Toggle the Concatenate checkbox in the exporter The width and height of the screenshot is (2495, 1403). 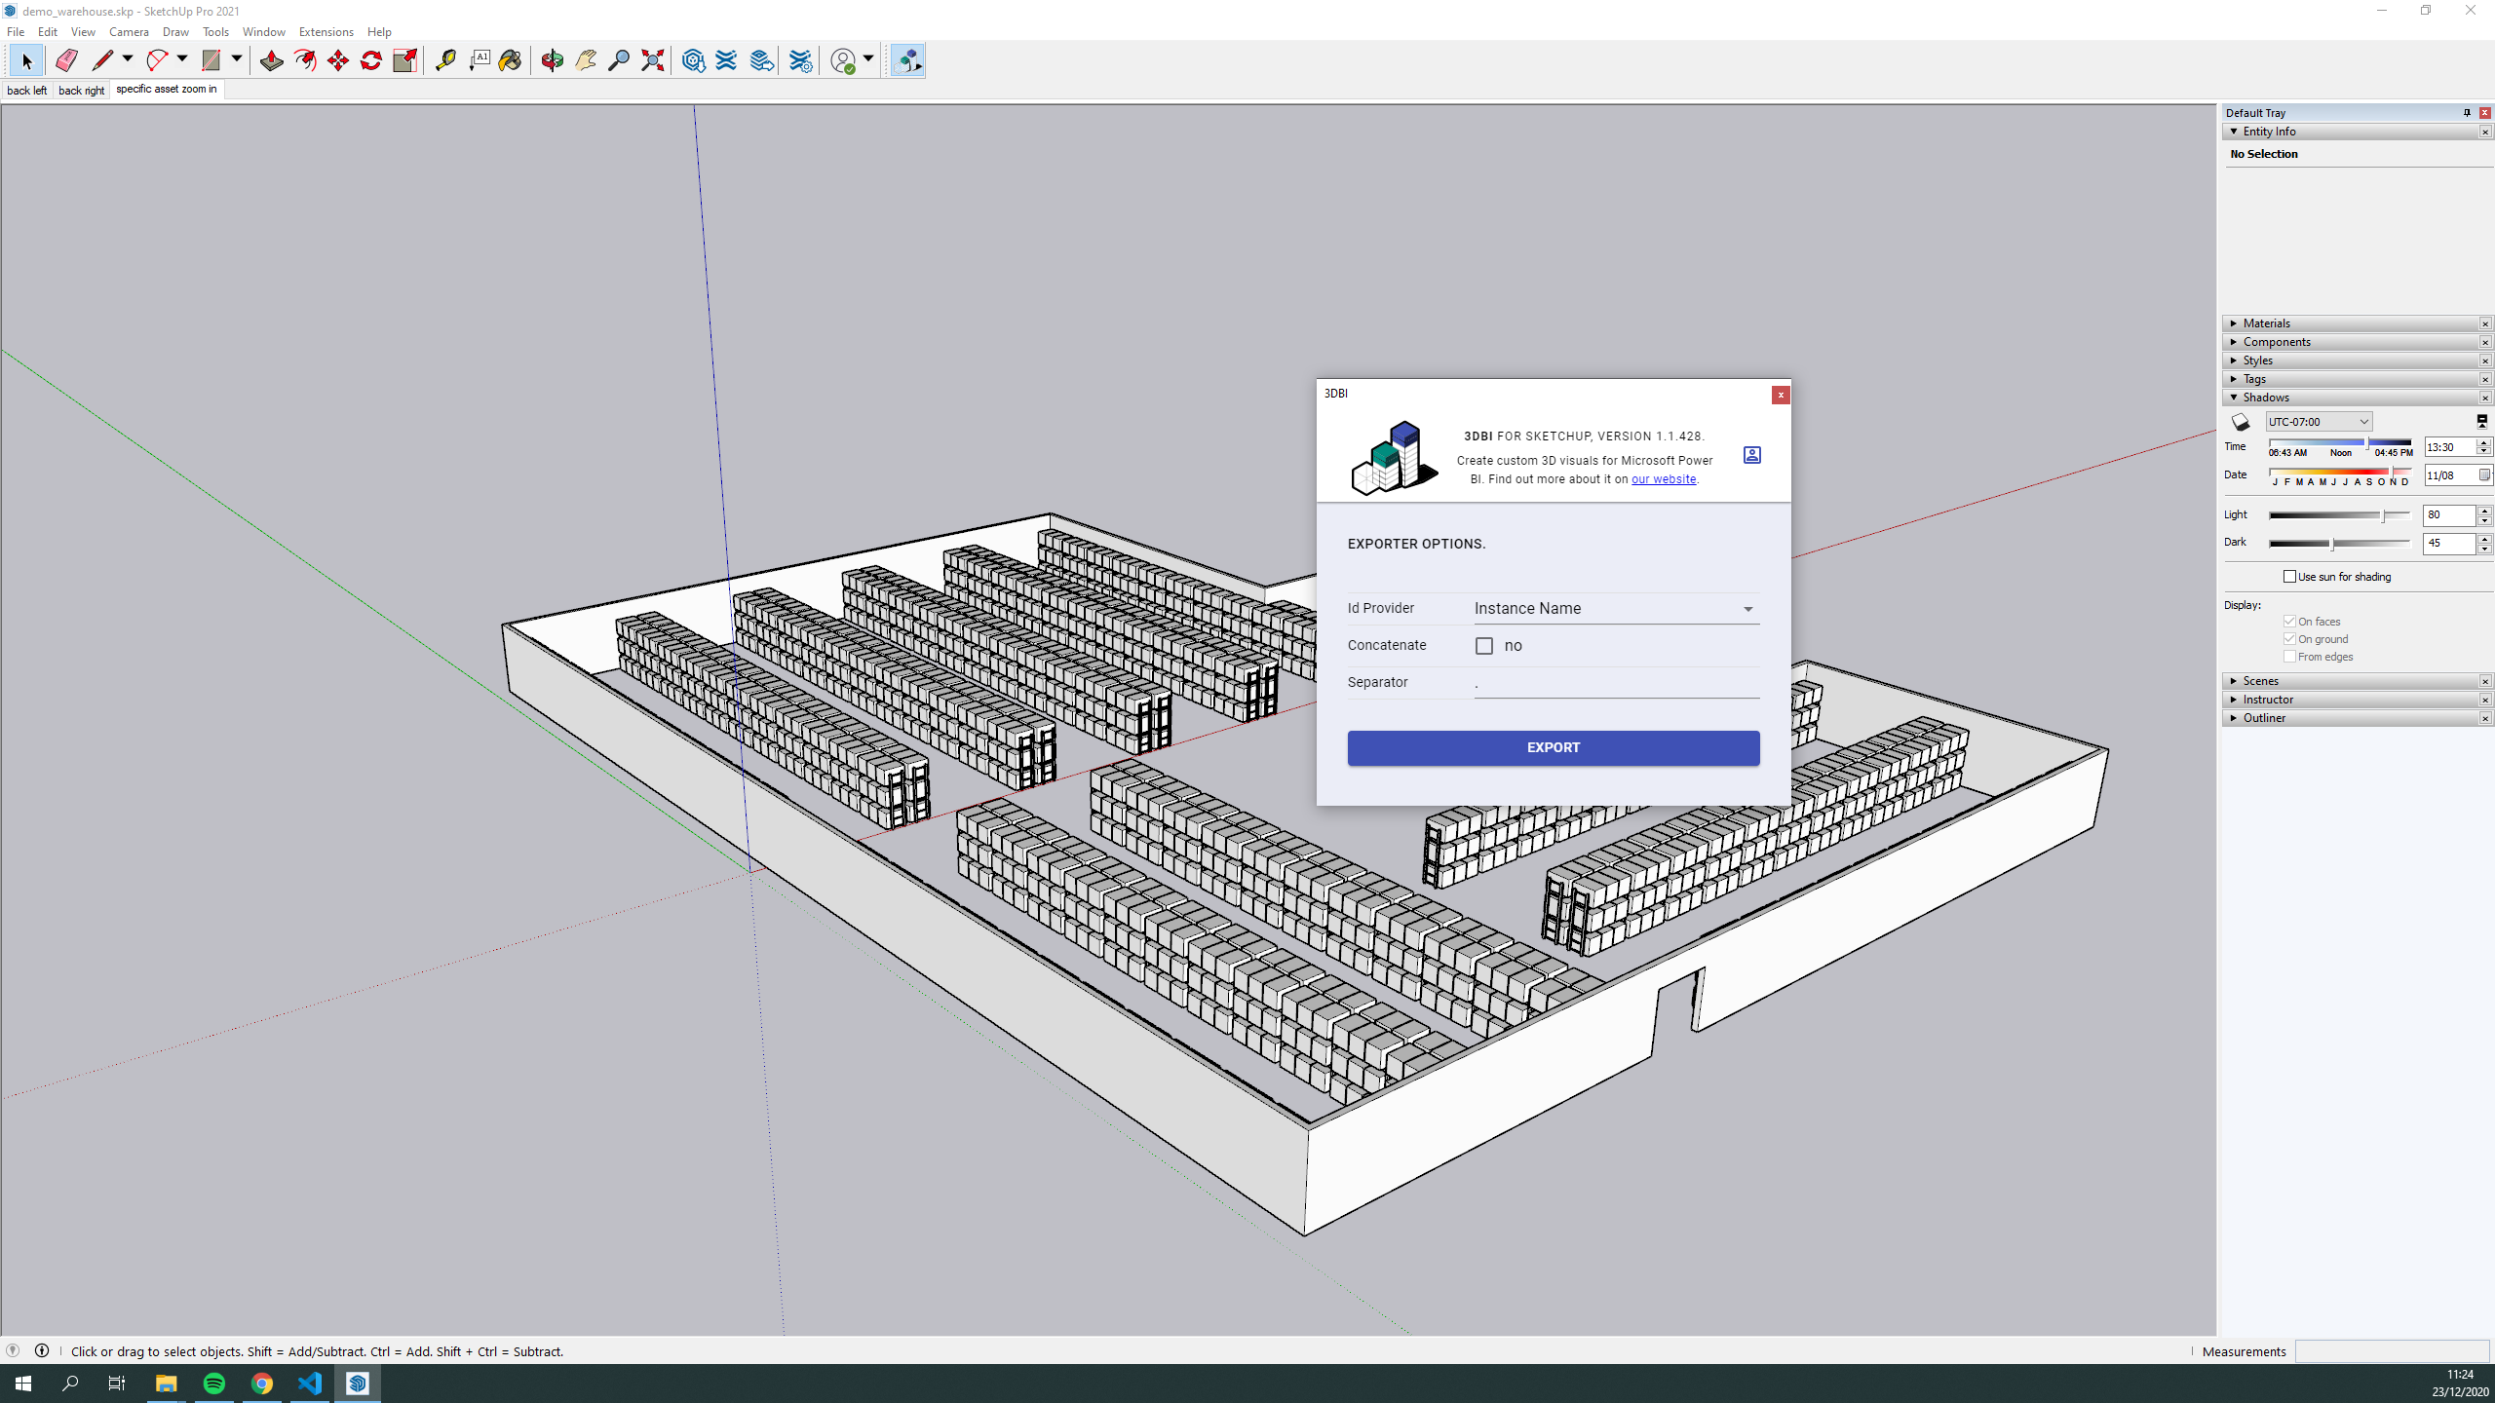1482,645
